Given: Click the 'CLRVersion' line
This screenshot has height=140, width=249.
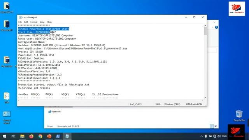Looking at the screenshot, I should pos(37,68).
